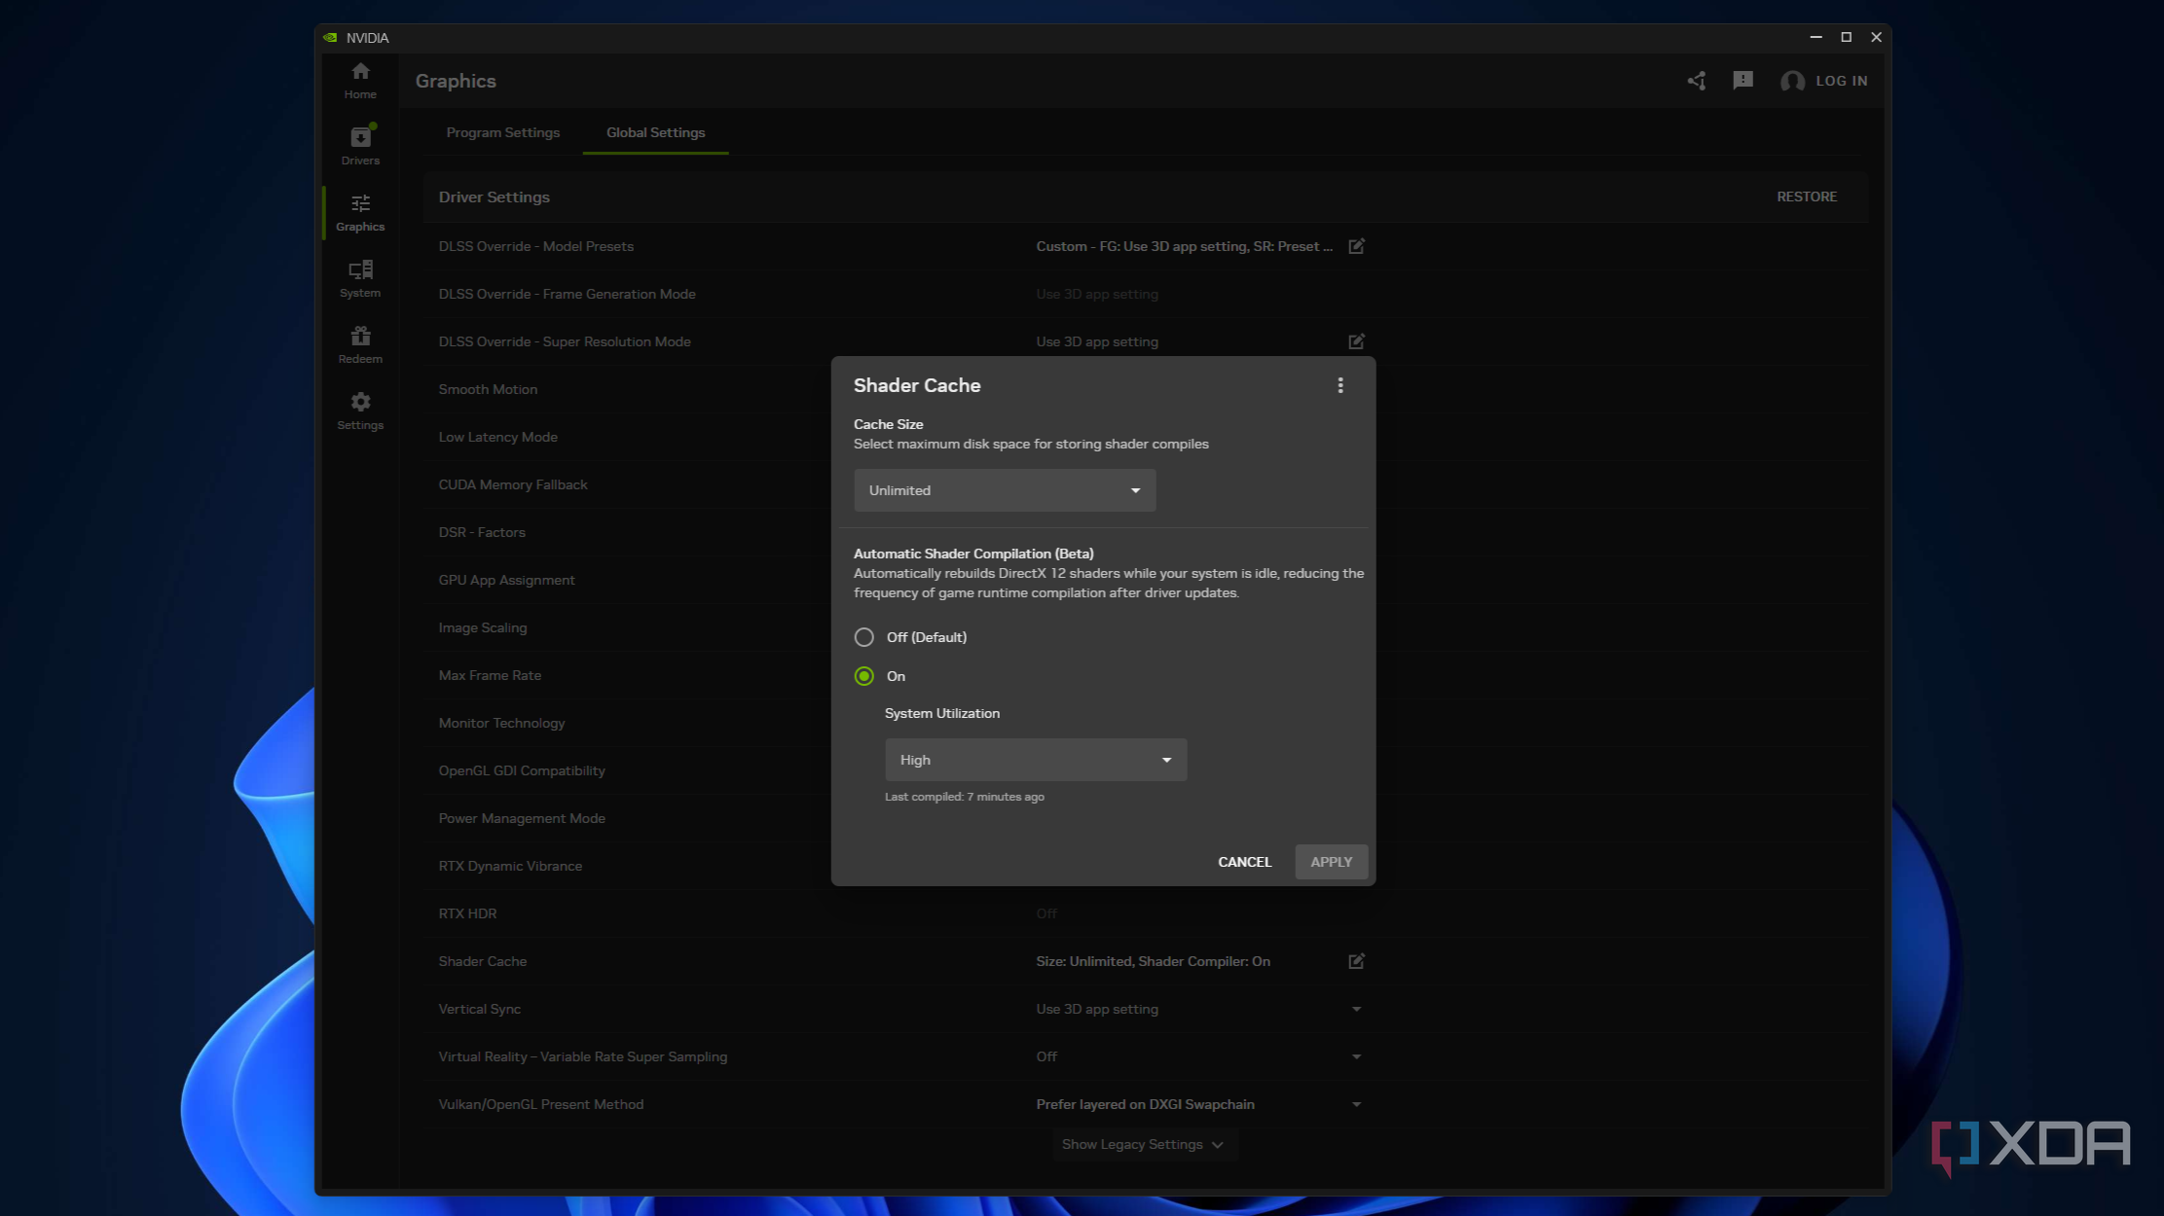Image resolution: width=2164 pixels, height=1216 pixels.
Task: Expand Vulkan/OpenGL Present Method dropdown
Action: [1356, 1104]
